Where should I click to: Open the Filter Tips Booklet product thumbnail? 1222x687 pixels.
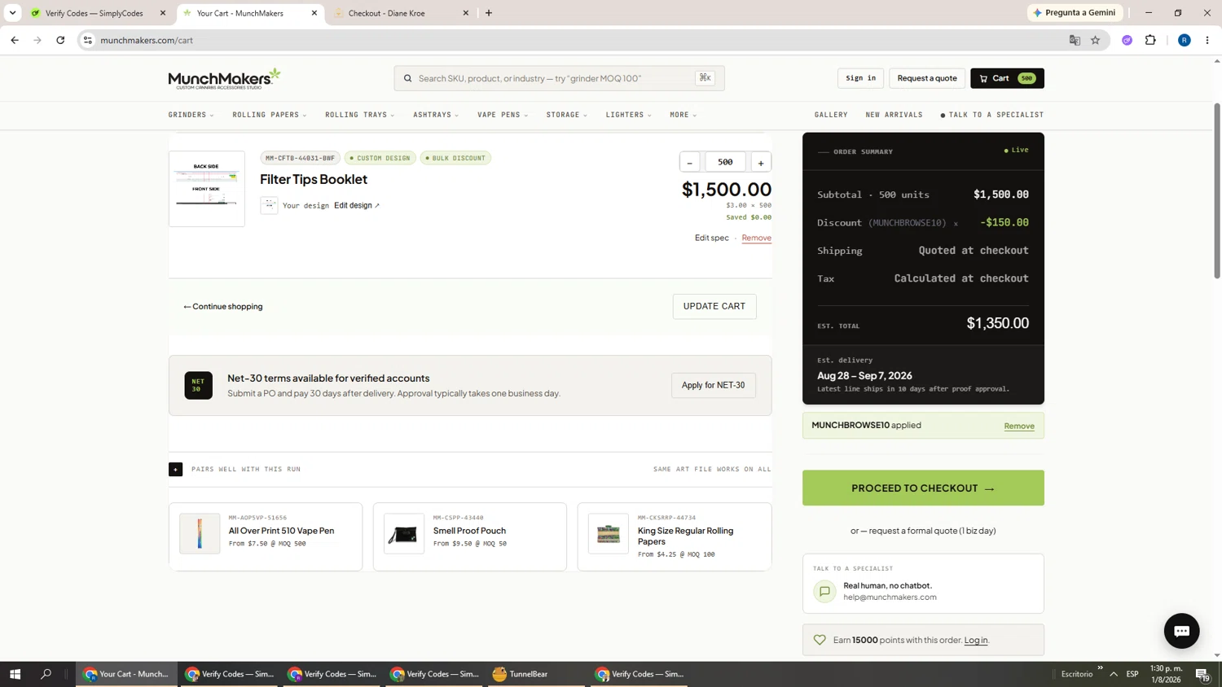pyautogui.click(x=207, y=189)
